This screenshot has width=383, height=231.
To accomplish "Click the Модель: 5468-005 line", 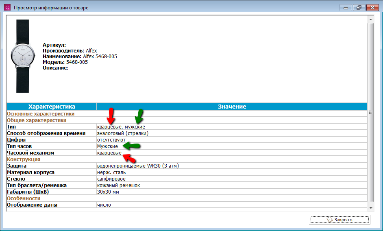I will tap(65, 62).
